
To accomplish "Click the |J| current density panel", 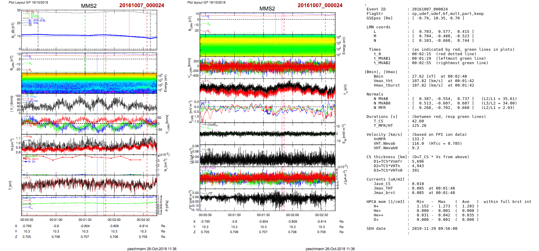I will [267, 156].
